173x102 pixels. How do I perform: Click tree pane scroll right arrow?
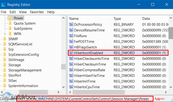[58, 92]
